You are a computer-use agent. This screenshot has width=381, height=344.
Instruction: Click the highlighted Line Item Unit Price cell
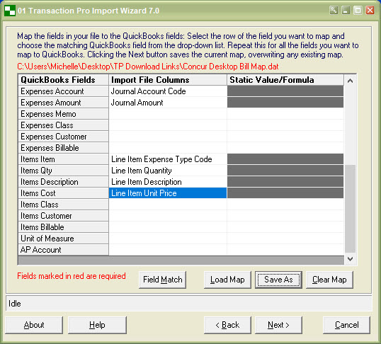click(x=168, y=193)
